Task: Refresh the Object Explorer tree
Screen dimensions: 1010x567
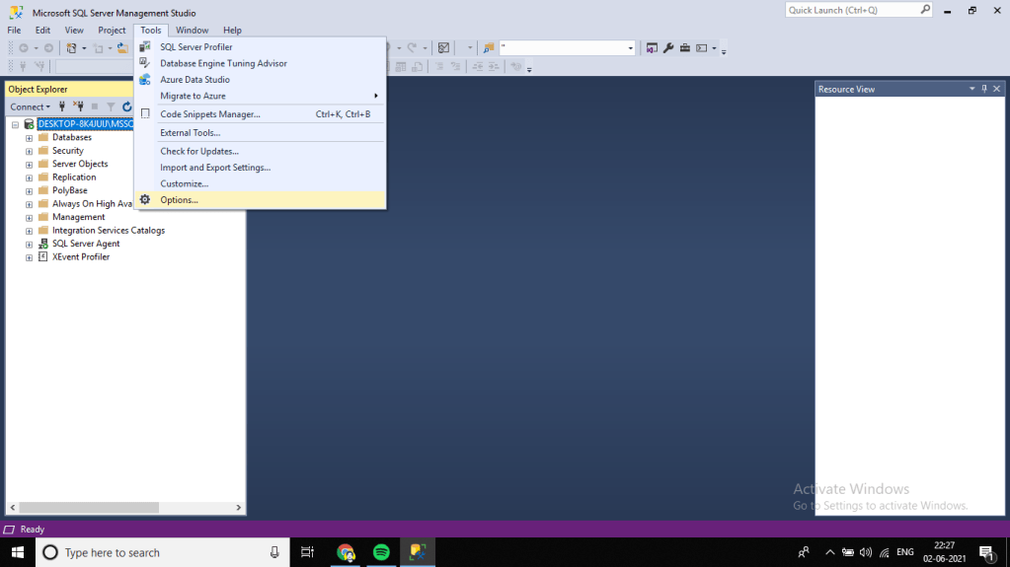Action: pyautogui.click(x=126, y=106)
